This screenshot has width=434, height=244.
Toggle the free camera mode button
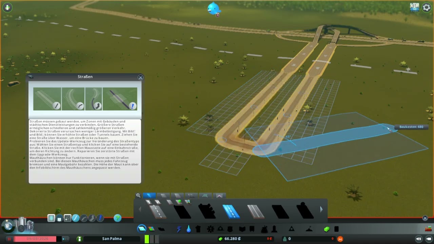pyautogui.click(x=429, y=239)
